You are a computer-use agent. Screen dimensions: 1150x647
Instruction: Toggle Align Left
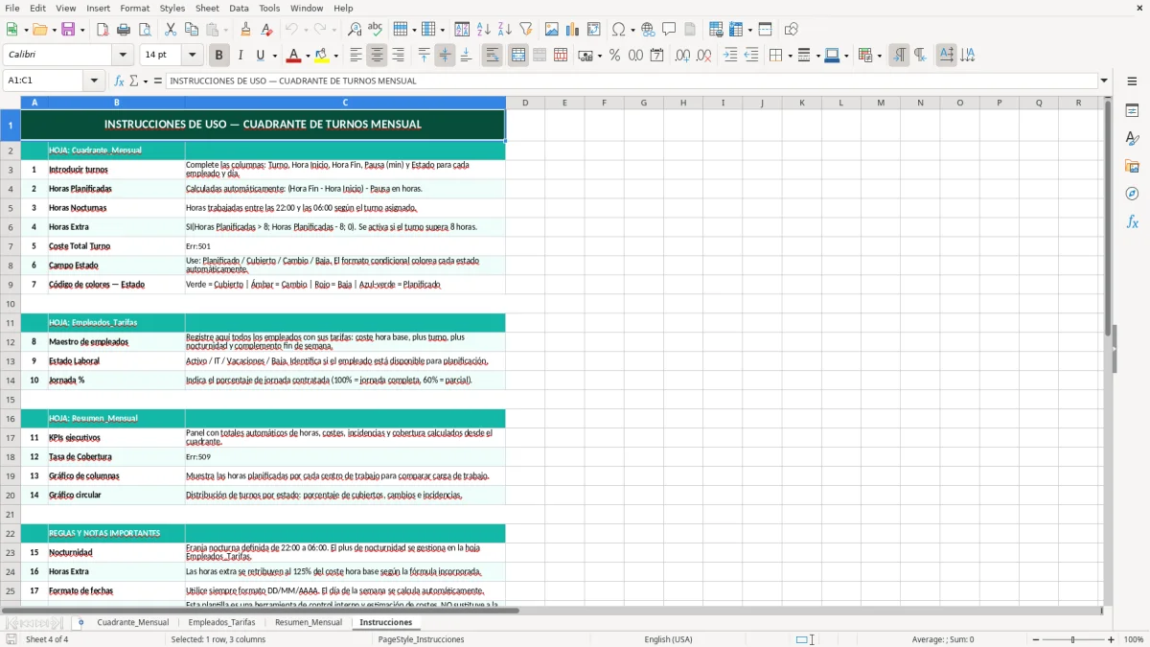356,56
